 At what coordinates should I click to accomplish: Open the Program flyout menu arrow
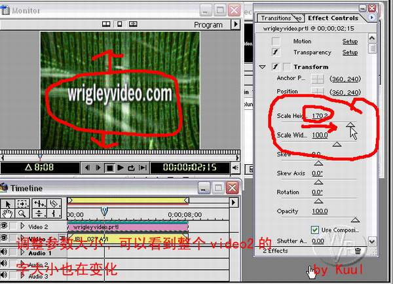236,24
